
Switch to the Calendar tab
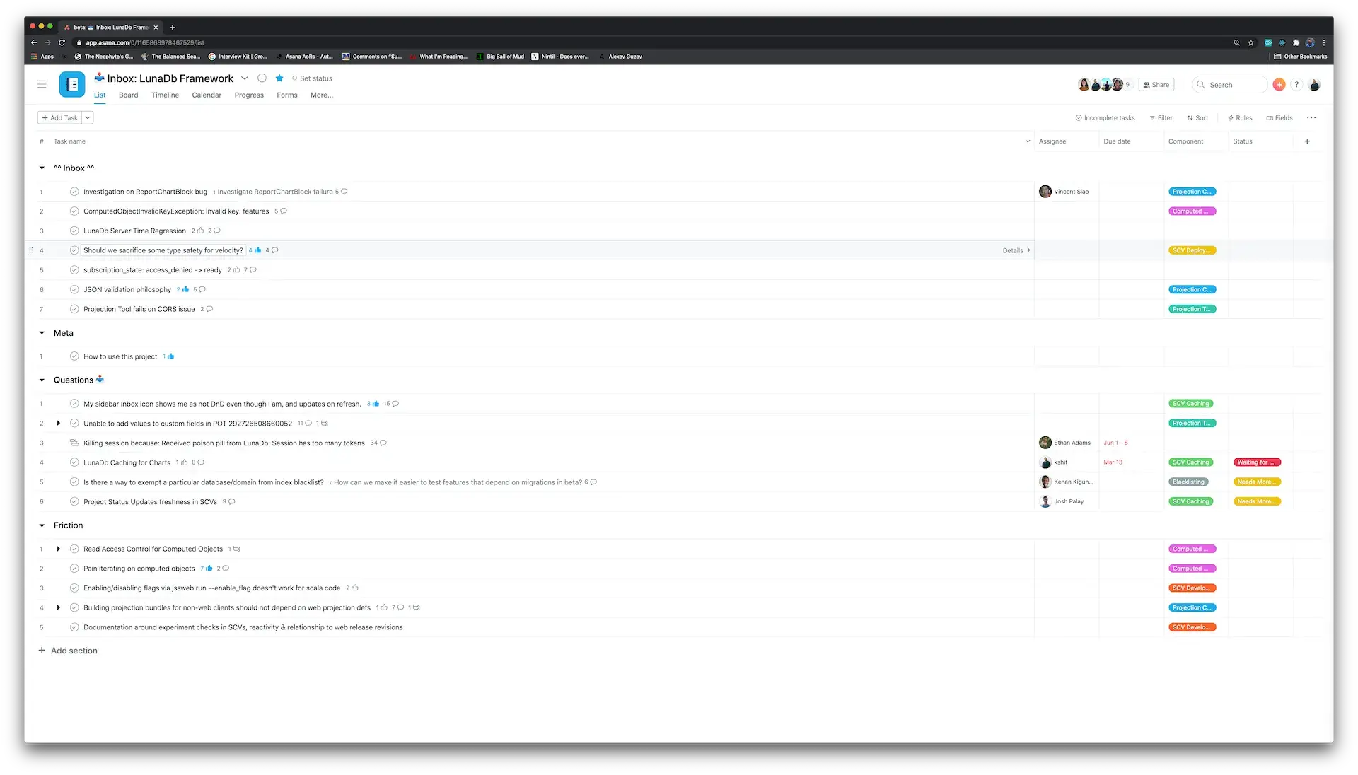[207, 95]
